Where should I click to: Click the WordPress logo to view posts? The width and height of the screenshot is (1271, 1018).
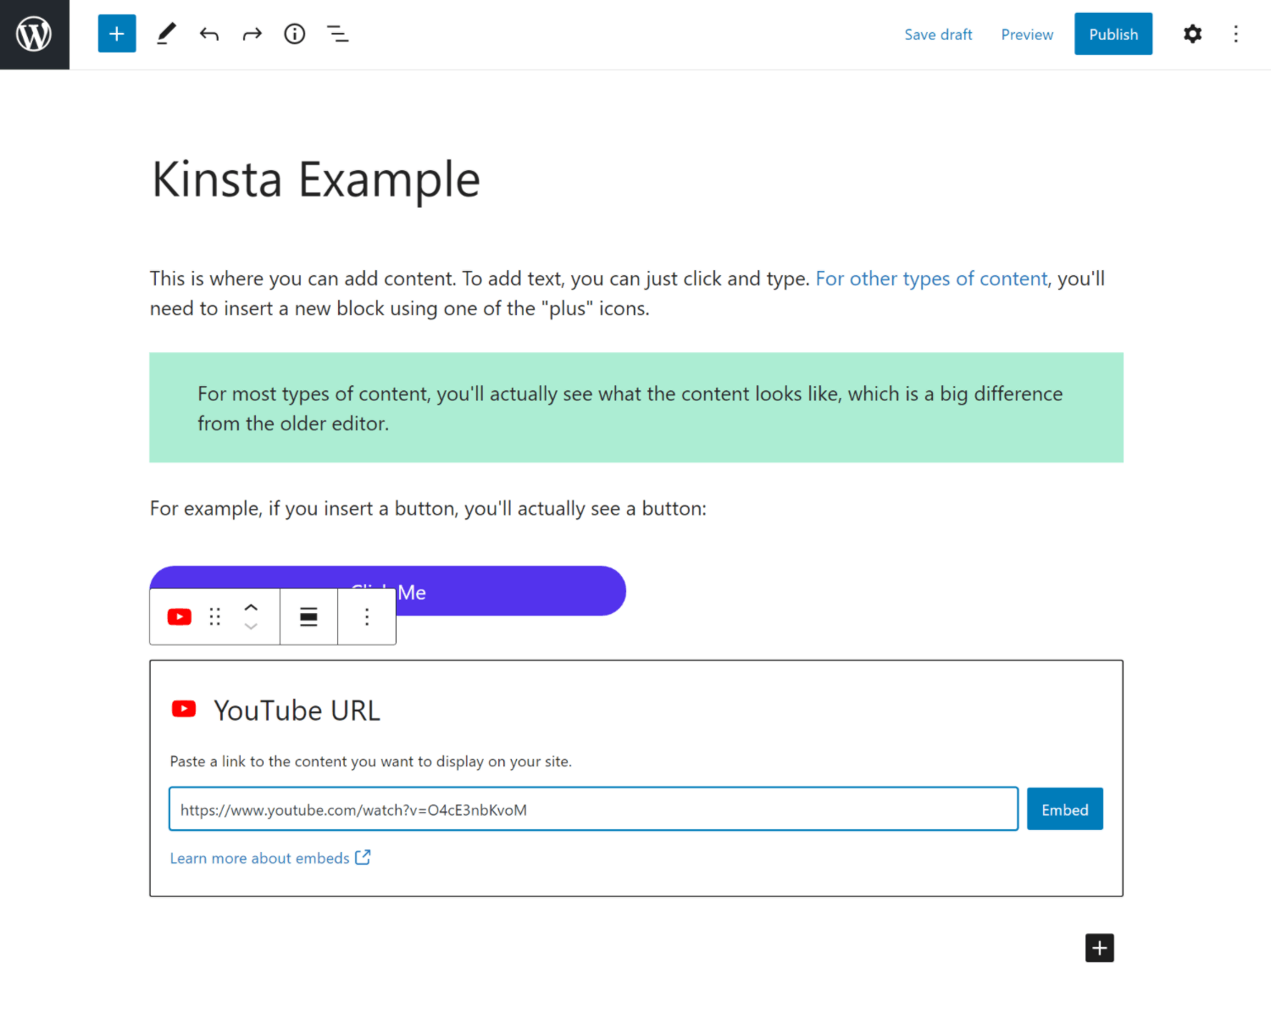click(35, 35)
